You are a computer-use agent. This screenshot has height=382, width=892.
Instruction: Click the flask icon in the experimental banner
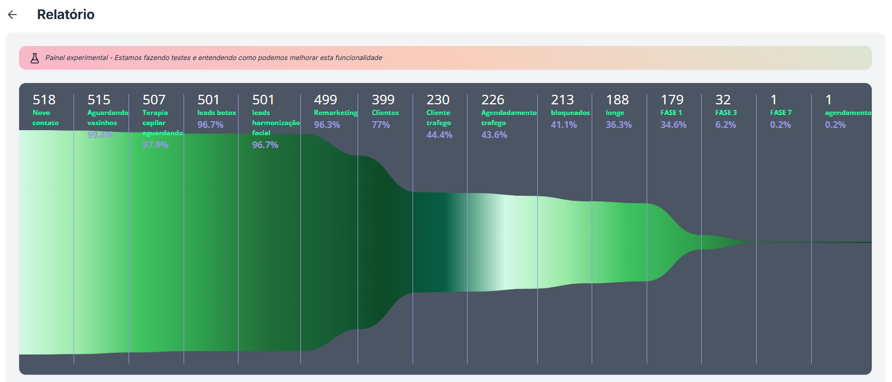click(35, 58)
